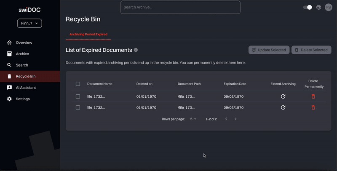Viewport: 337px width, 171px height.
Task: Click the Delete Selected button
Action: pyautogui.click(x=311, y=50)
